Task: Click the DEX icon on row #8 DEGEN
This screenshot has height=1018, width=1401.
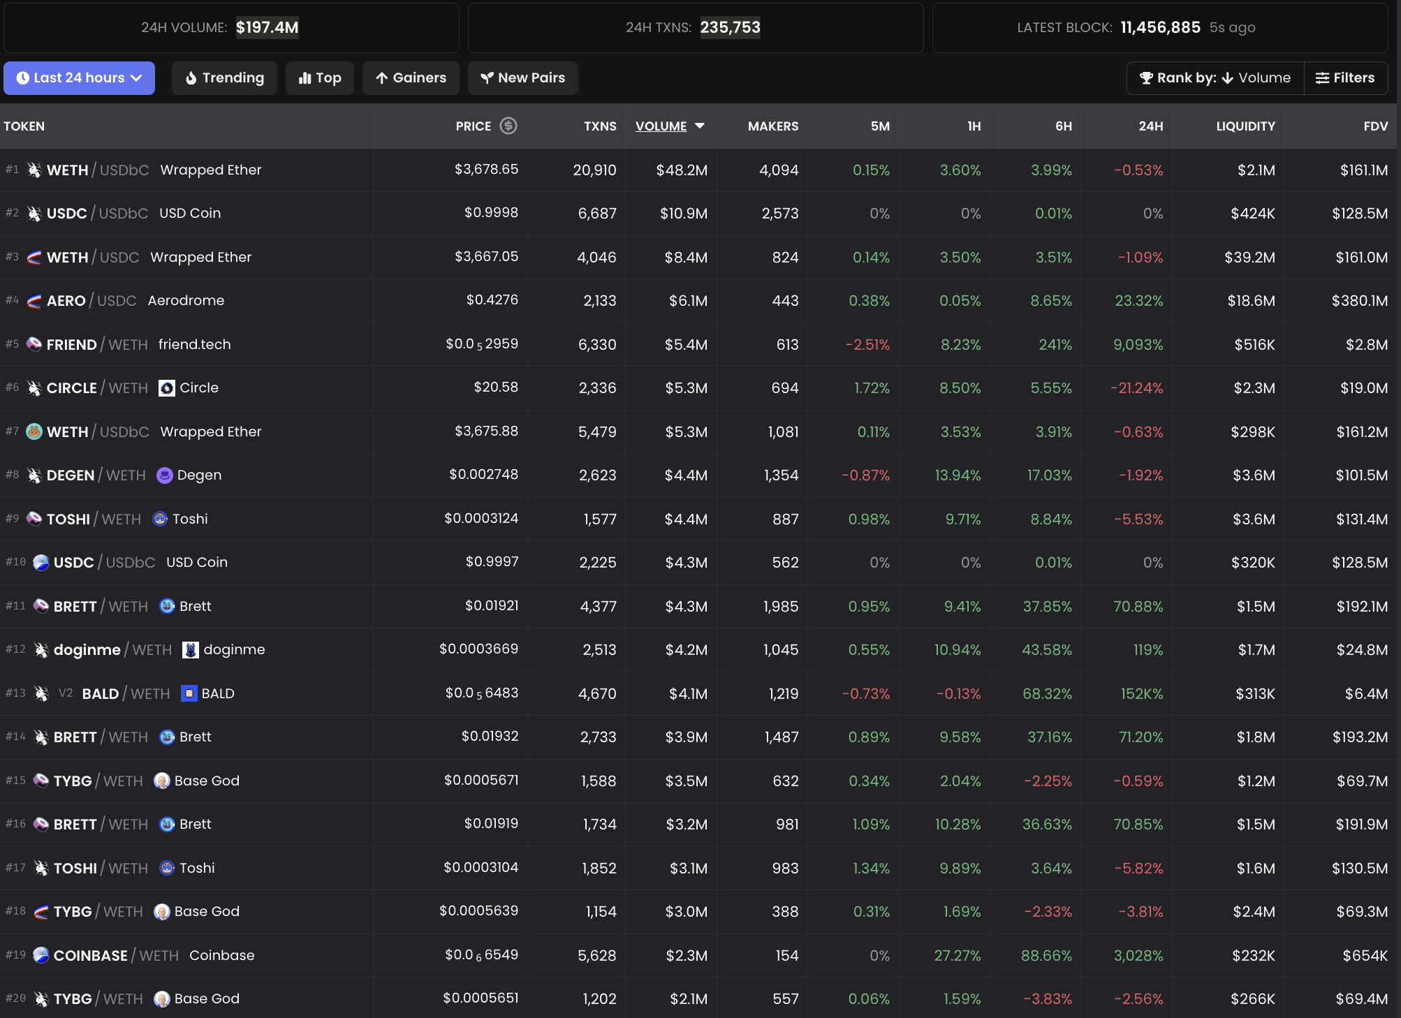Action: [x=34, y=475]
